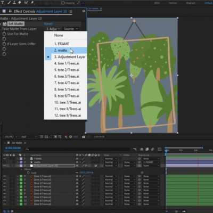The width and height of the screenshot is (213, 213).
Task: Toggle the Set Matte effect fx switch
Action: click(4, 24)
